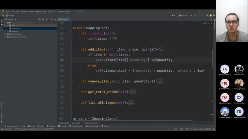Open Debug tool window at bottom
This screenshot has height=139, width=248.
(x=31, y=126)
